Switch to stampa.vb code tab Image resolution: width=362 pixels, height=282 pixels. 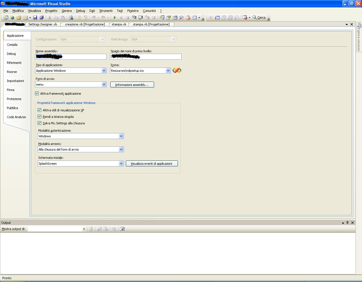click(x=119, y=24)
